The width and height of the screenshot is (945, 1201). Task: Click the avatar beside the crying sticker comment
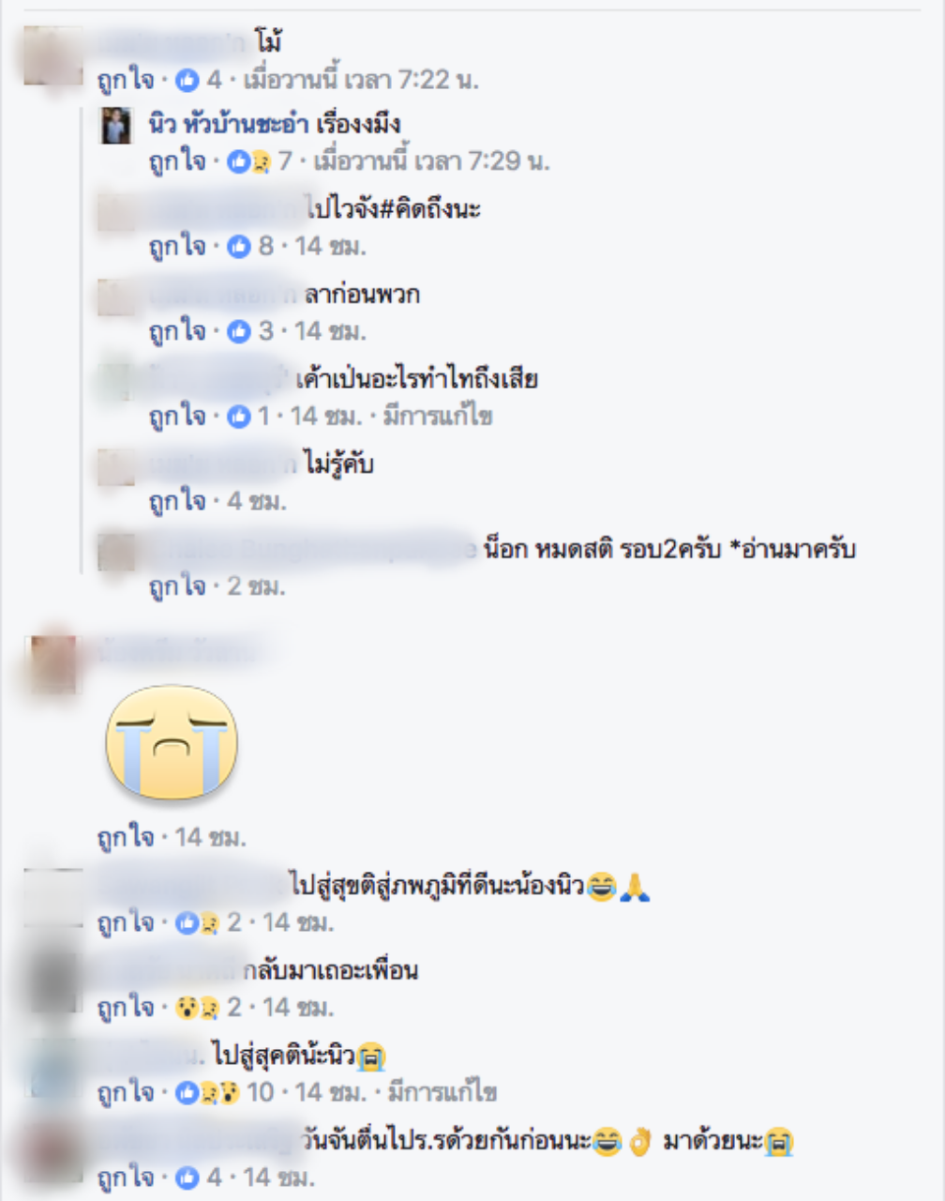(x=53, y=664)
